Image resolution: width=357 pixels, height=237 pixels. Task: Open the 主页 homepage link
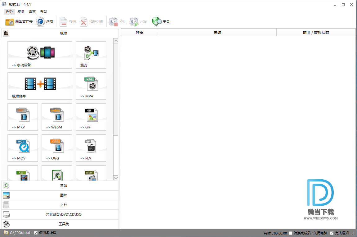click(x=161, y=21)
